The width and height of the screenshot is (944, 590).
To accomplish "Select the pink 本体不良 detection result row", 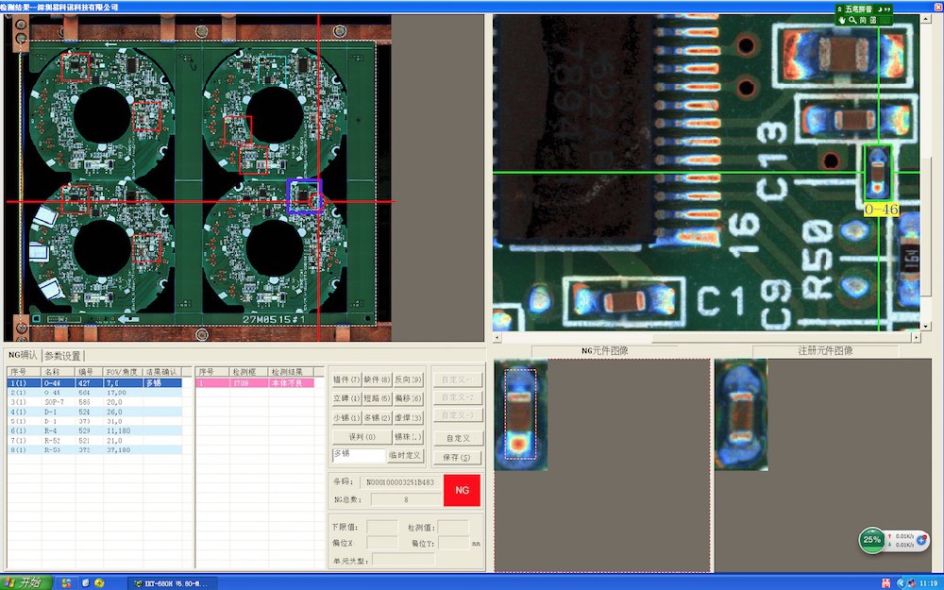I will point(255,383).
